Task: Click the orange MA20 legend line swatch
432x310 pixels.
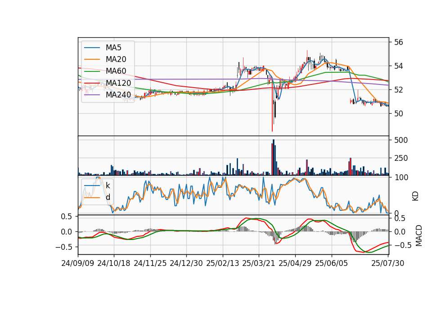Action: click(x=92, y=59)
